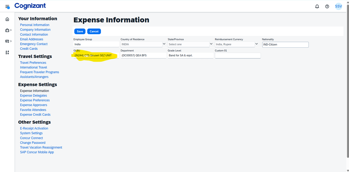349x172 pixels.
Task: Open Contact Information link
Action: coord(34,34)
